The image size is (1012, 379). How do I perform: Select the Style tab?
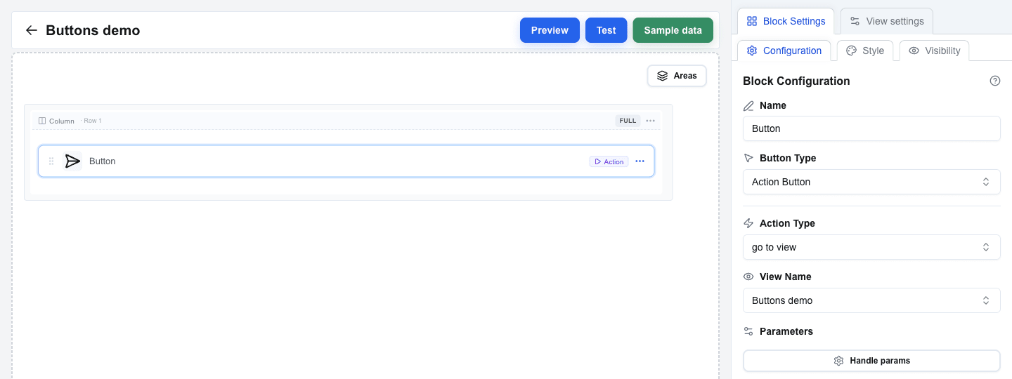865,51
